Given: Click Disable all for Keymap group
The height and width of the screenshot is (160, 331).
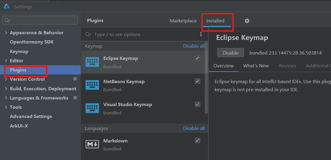Looking at the screenshot, I should pos(194,46).
